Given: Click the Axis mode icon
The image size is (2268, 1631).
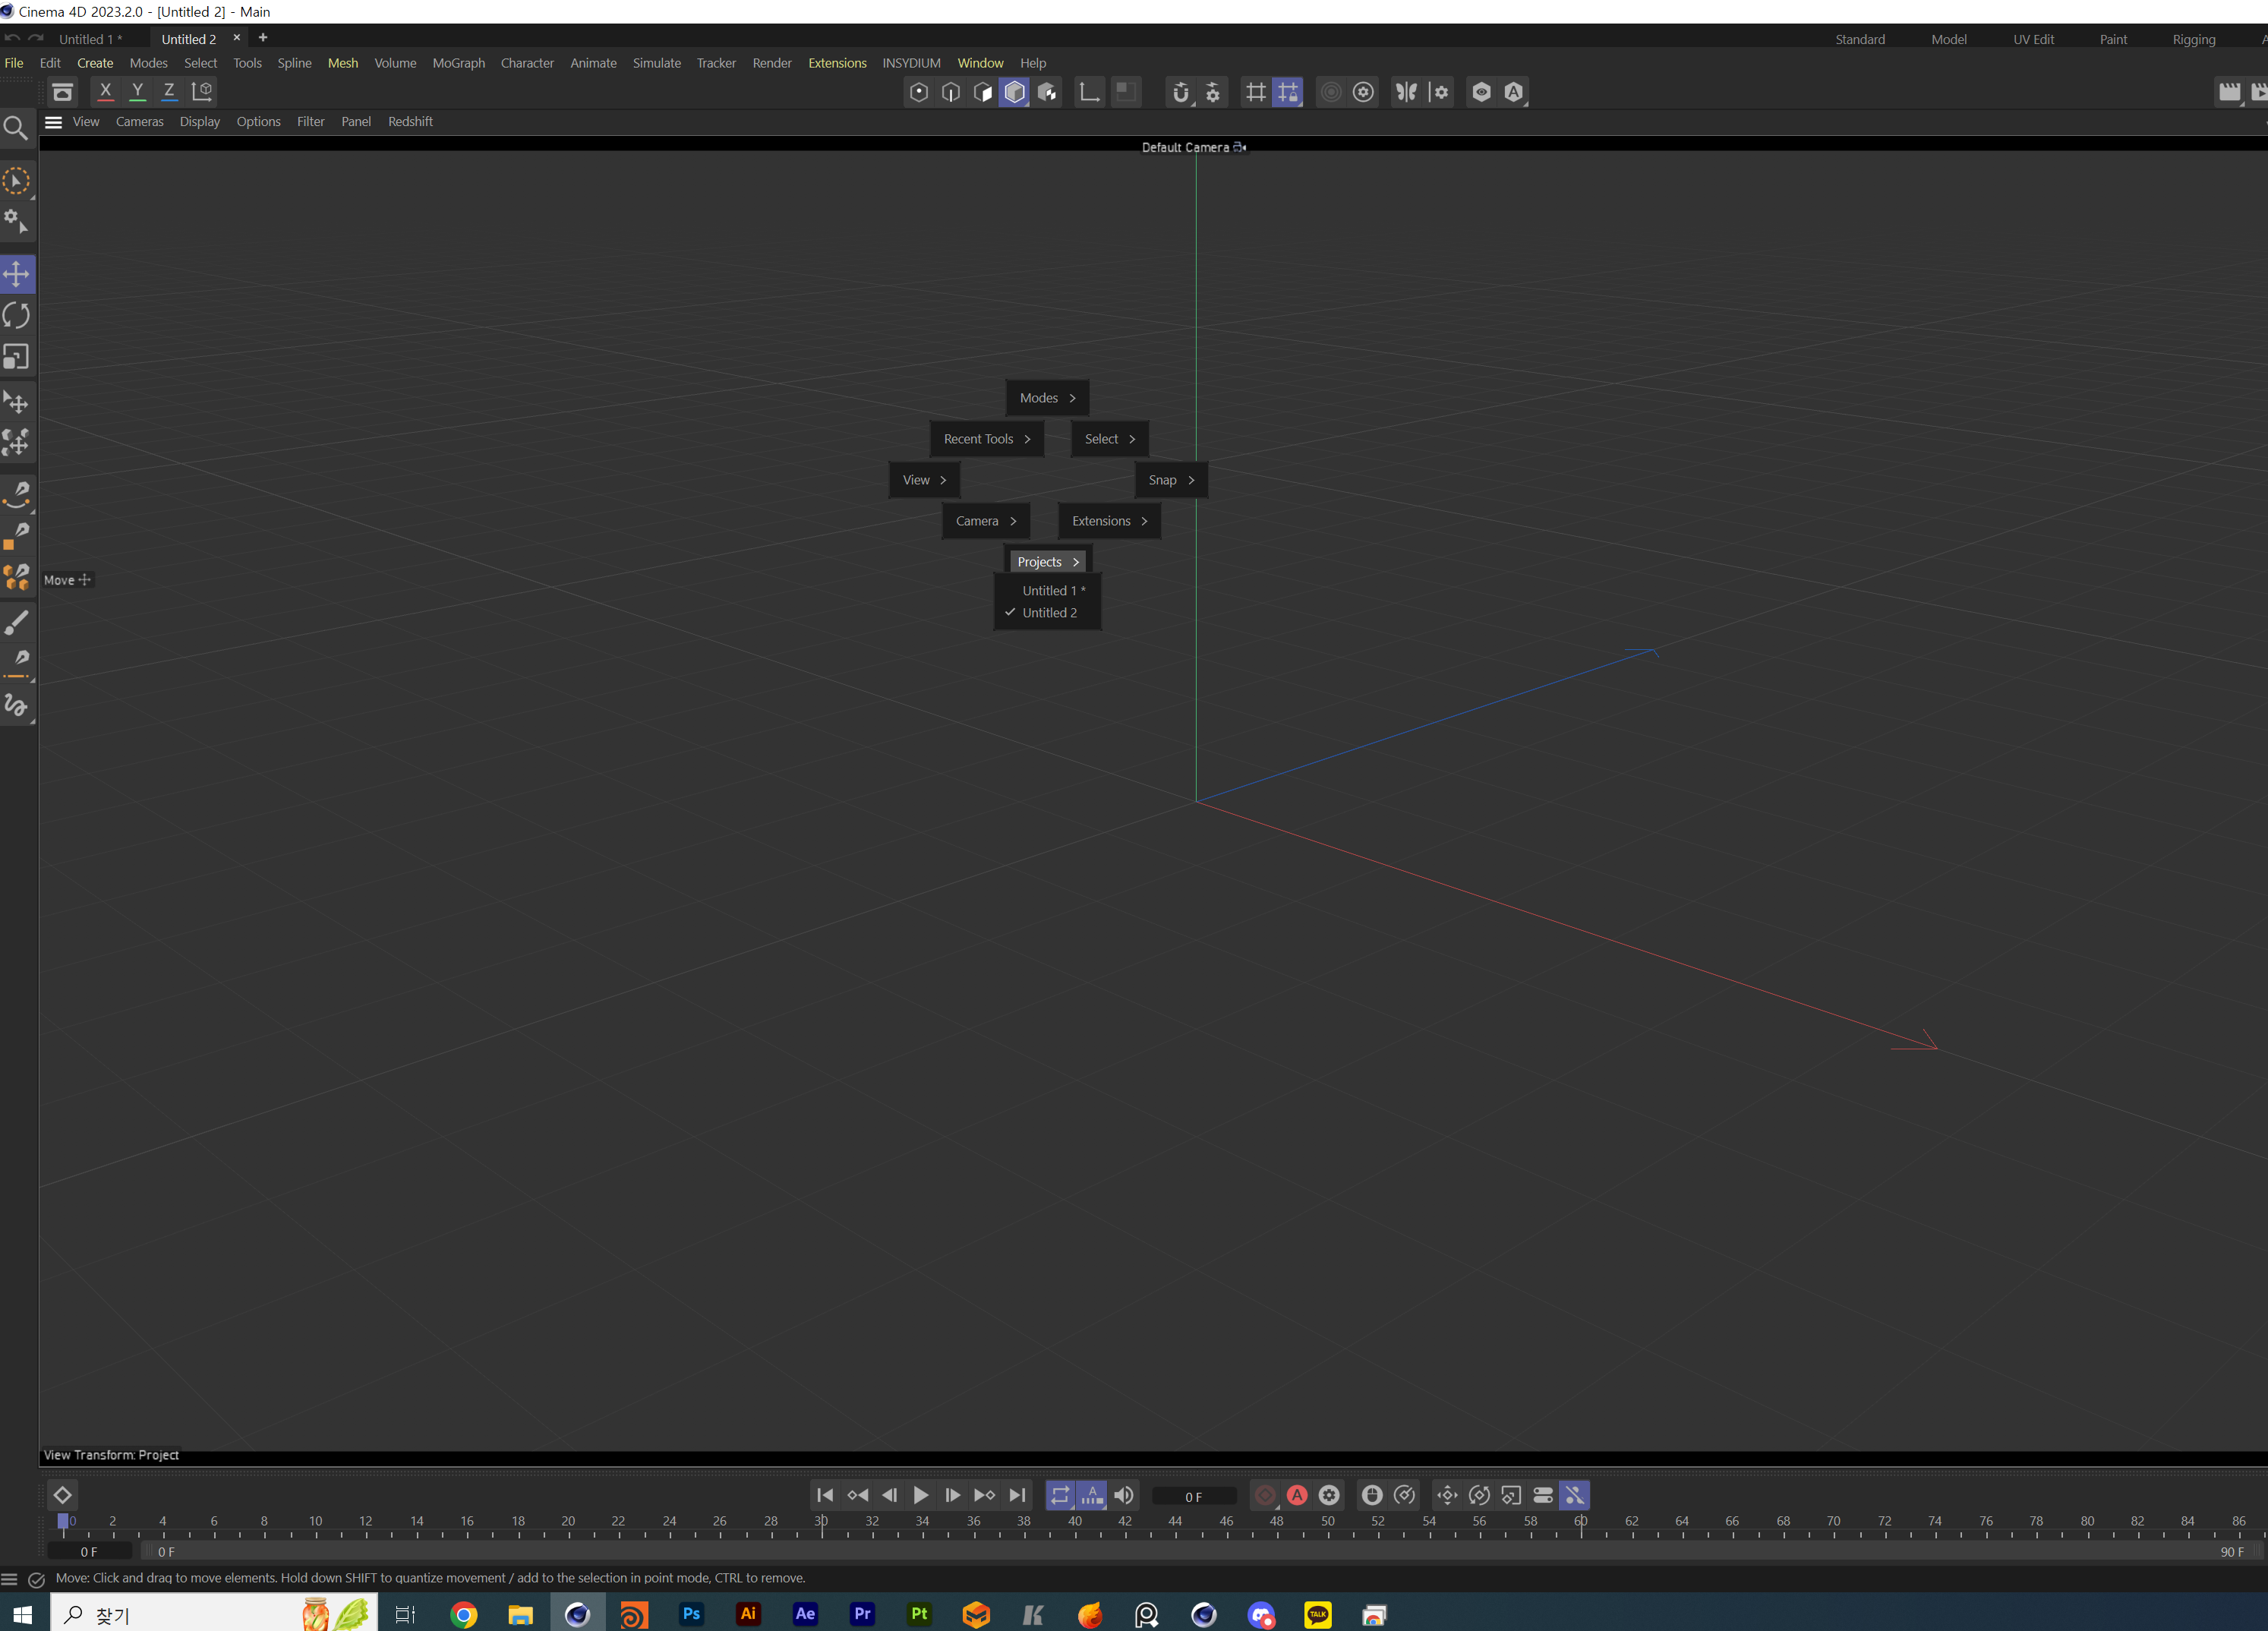Looking at the screenshot, I should point(1089,92).
